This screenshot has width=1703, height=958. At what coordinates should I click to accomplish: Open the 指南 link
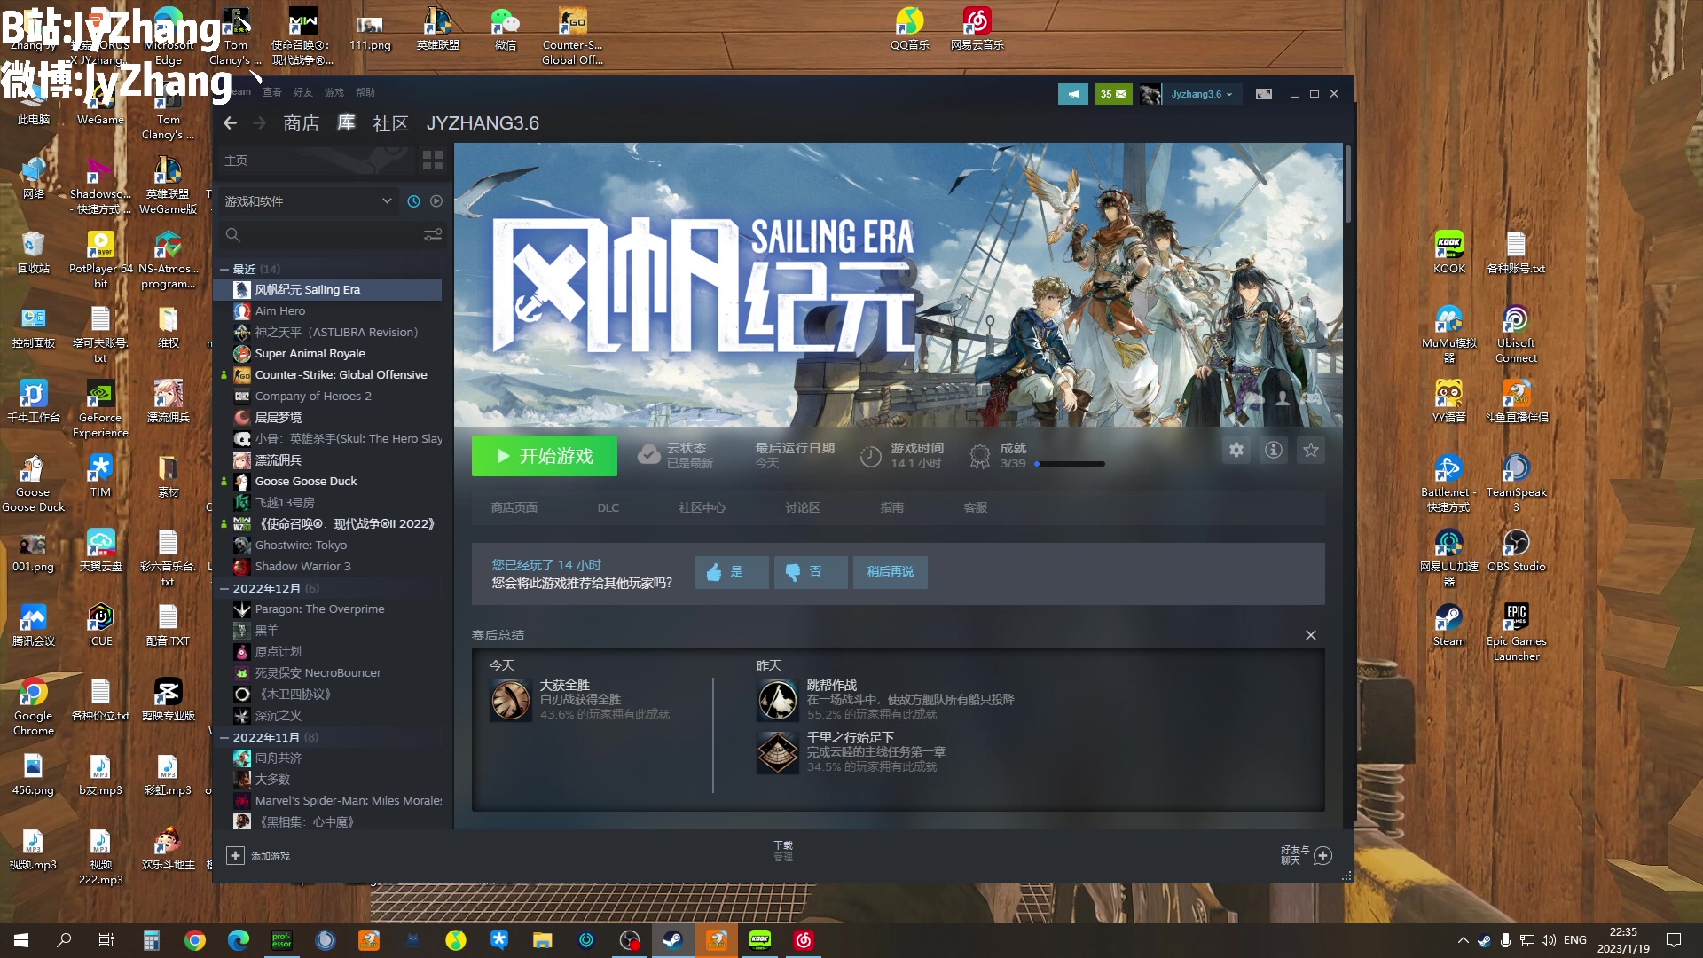pos(892,507)
